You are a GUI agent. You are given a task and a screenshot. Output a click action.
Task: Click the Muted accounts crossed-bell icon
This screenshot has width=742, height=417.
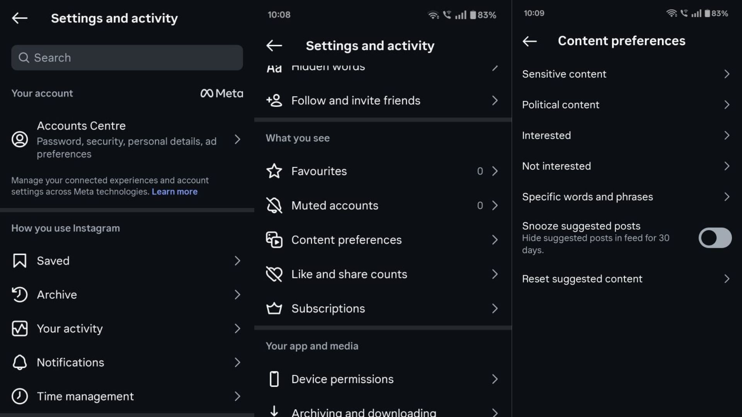(x=274, y=205)
